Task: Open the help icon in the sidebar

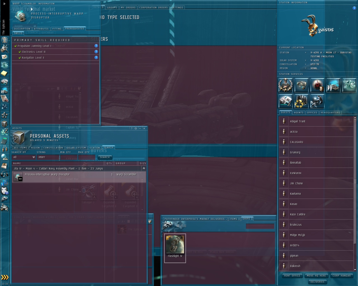Action: pos(4,183)
